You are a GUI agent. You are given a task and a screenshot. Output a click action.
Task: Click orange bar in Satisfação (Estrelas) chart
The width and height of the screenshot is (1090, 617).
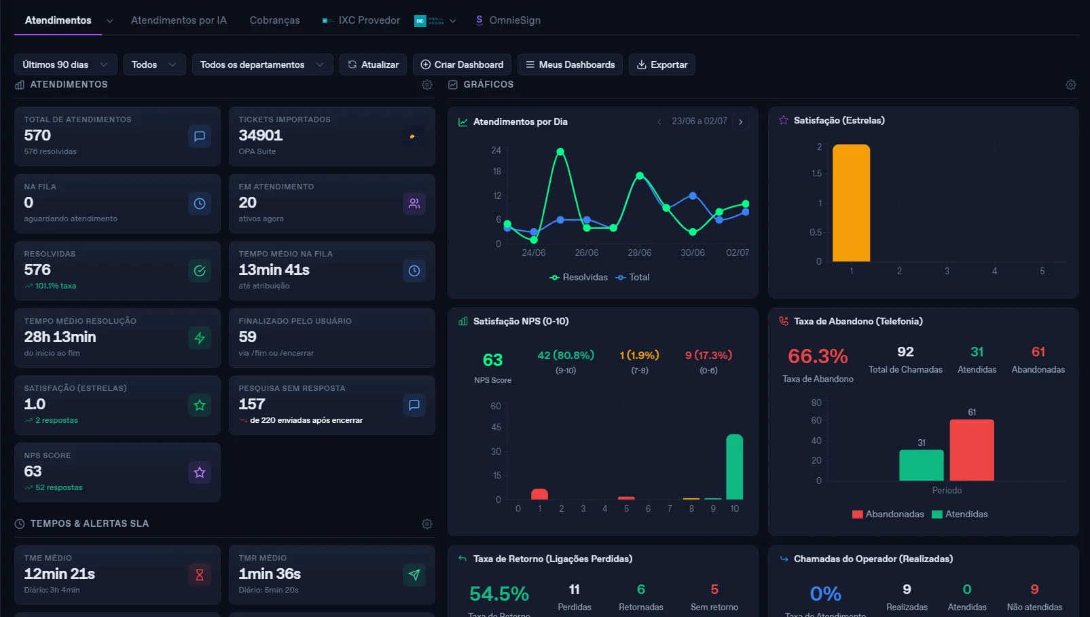click(x=852, y=203)
